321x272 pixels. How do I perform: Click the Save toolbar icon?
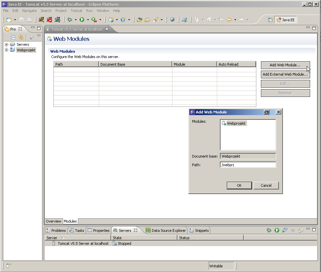tap(21, 20)
